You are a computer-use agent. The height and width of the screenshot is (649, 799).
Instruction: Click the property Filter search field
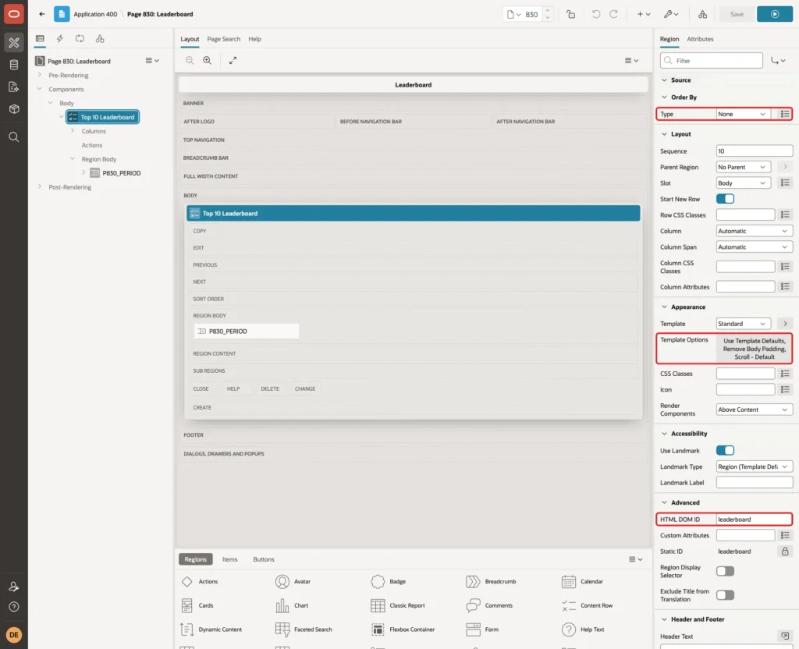pos(712,61)
